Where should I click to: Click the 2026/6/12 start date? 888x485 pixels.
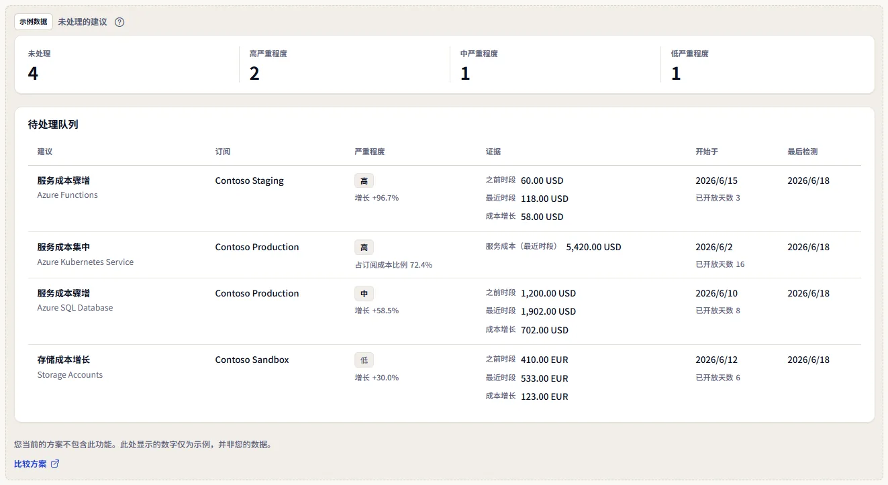[717, 360]
